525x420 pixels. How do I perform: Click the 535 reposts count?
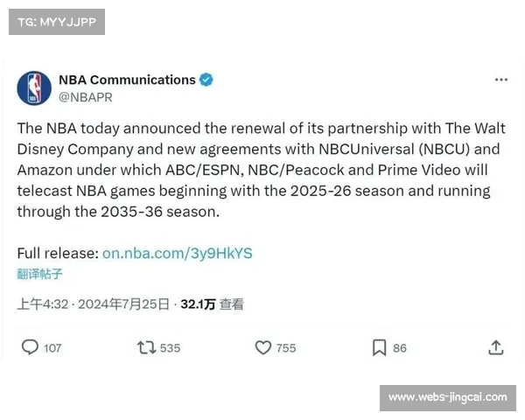(170, 348)
